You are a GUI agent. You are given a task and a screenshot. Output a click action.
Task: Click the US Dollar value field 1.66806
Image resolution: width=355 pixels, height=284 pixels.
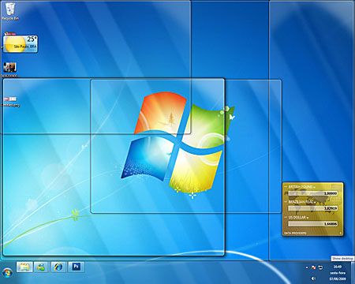coord(312,224)
